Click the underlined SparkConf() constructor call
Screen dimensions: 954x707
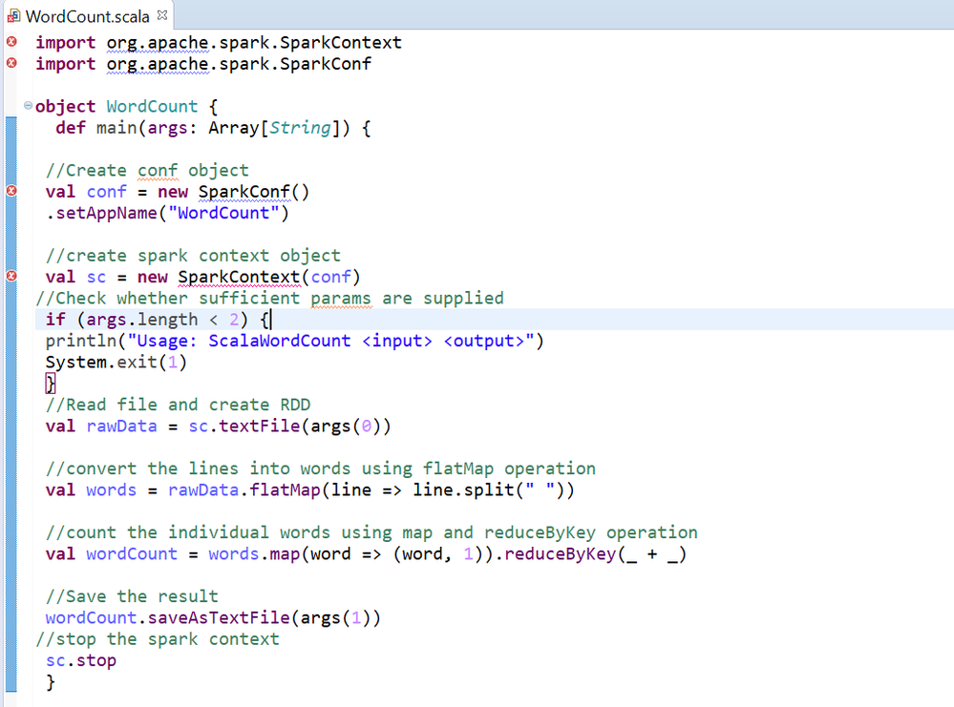[254, 192]
